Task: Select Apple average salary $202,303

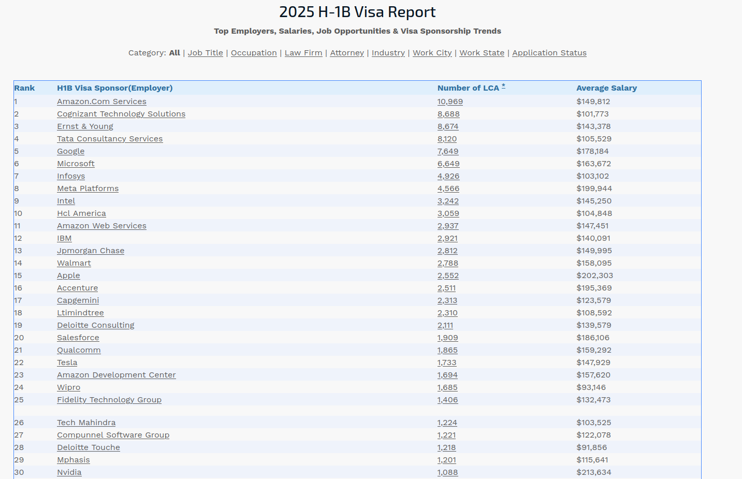Action: coord(594,275)
